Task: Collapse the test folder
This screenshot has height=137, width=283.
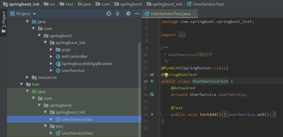Action: click(22, 84)
